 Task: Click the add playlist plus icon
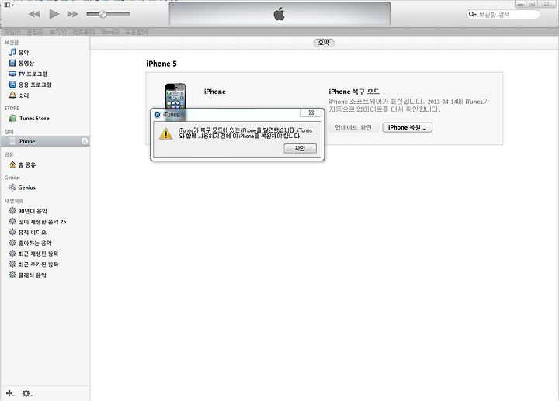pyautogui.click(x=10, y=393)
